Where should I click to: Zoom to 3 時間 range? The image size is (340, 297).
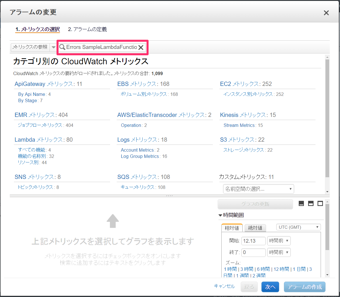click(247, 269)
